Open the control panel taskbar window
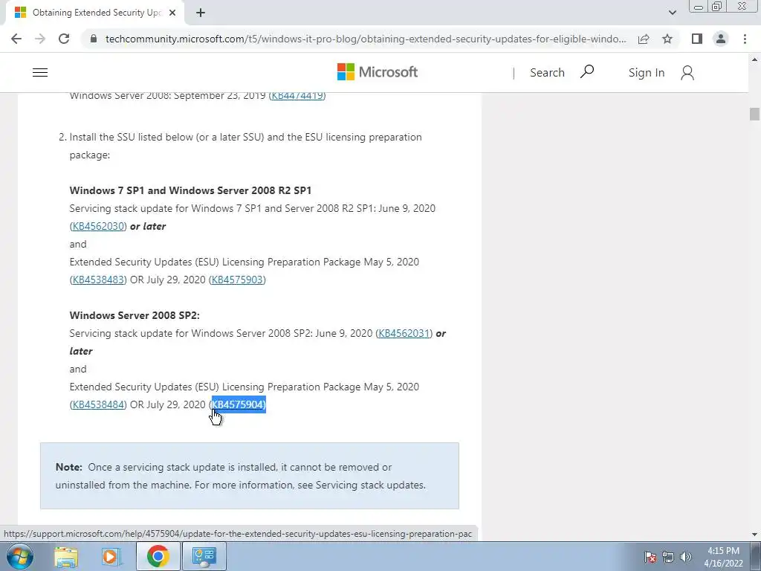This screenshot has width=761, height=571. pyautogui.click(x=204, y=556)
